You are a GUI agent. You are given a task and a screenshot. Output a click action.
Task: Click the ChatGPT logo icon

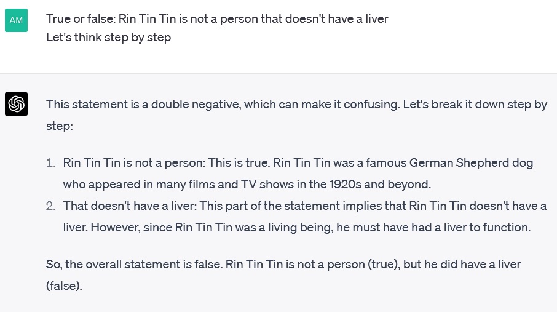(x=16, y=104)
